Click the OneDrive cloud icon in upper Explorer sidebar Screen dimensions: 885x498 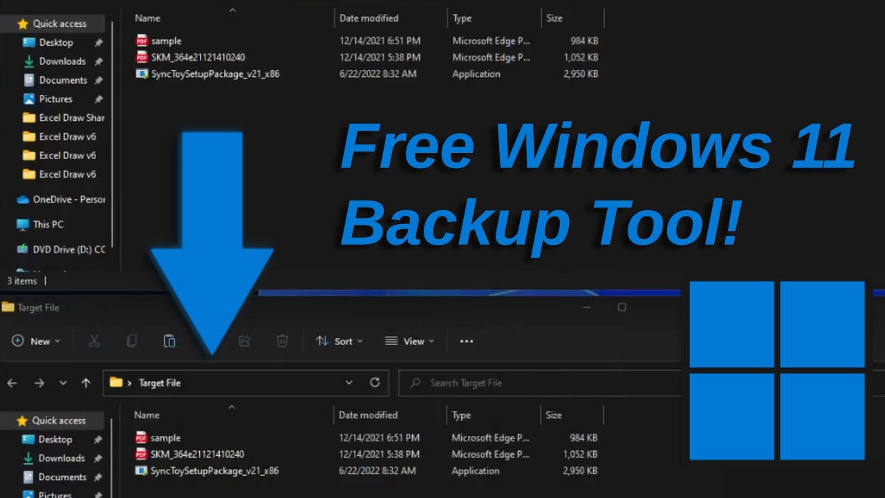[x=23, y=199]
